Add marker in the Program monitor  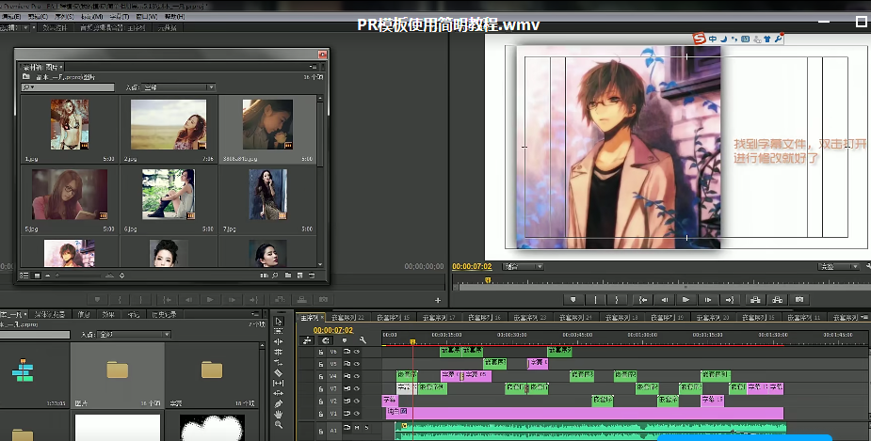pos(573,300)
